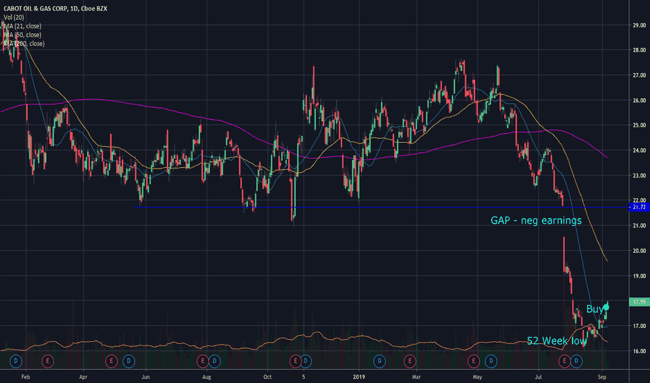This screenshot has width=650, height=383.
Task: Click the 23.00 price axis label
Action: (639, 175)
